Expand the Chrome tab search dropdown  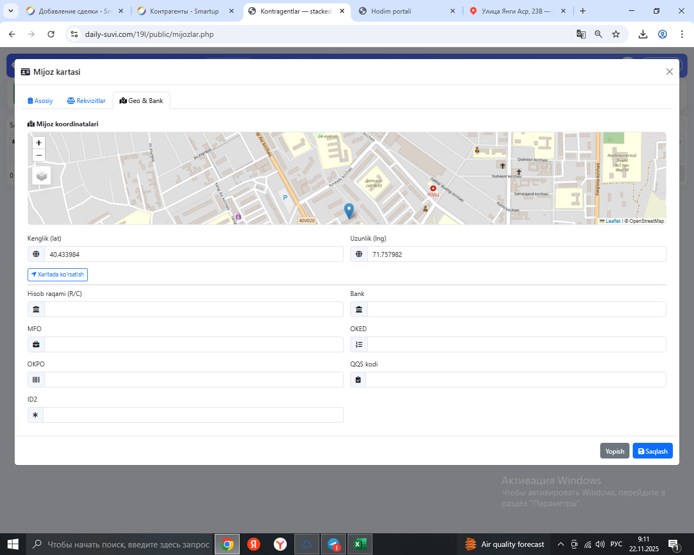[11, 11]
